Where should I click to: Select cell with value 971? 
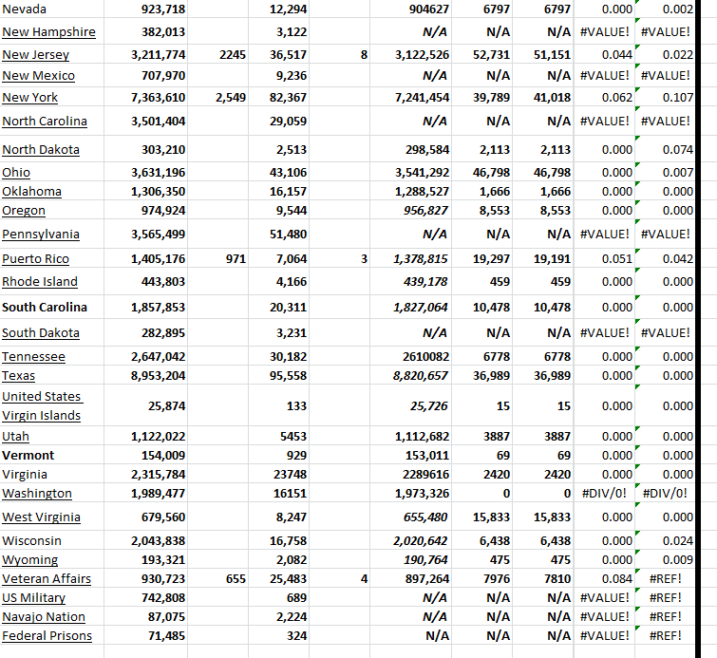tap(218, 259)
